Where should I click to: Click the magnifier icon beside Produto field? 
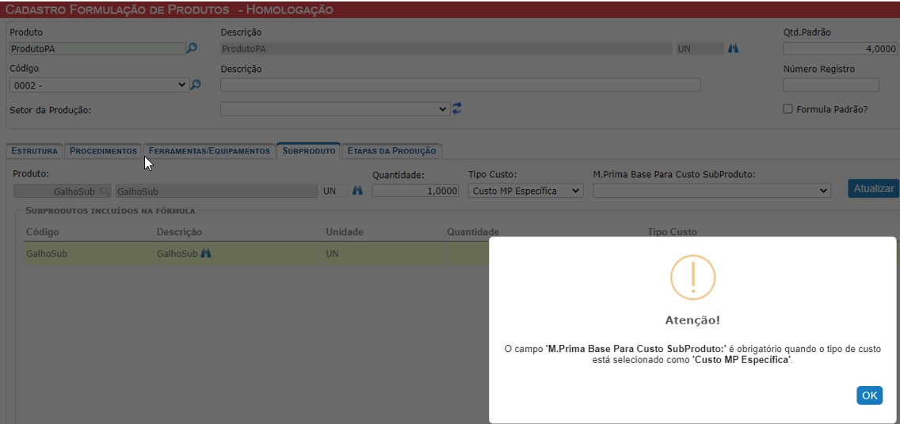coord(193,48)
